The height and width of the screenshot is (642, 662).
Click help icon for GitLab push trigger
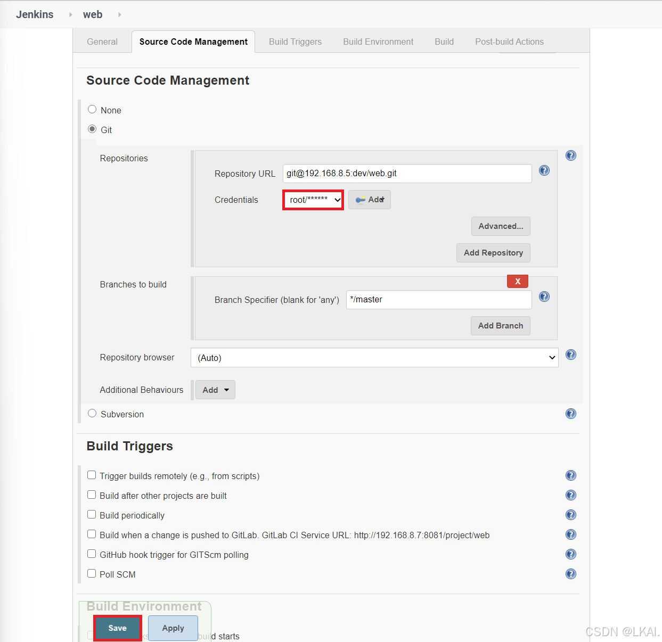pyautogui.click(x=570, y=534)
